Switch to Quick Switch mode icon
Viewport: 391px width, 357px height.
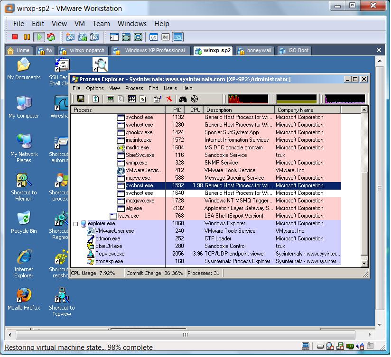pyautogui.click(x=126, y=37)
